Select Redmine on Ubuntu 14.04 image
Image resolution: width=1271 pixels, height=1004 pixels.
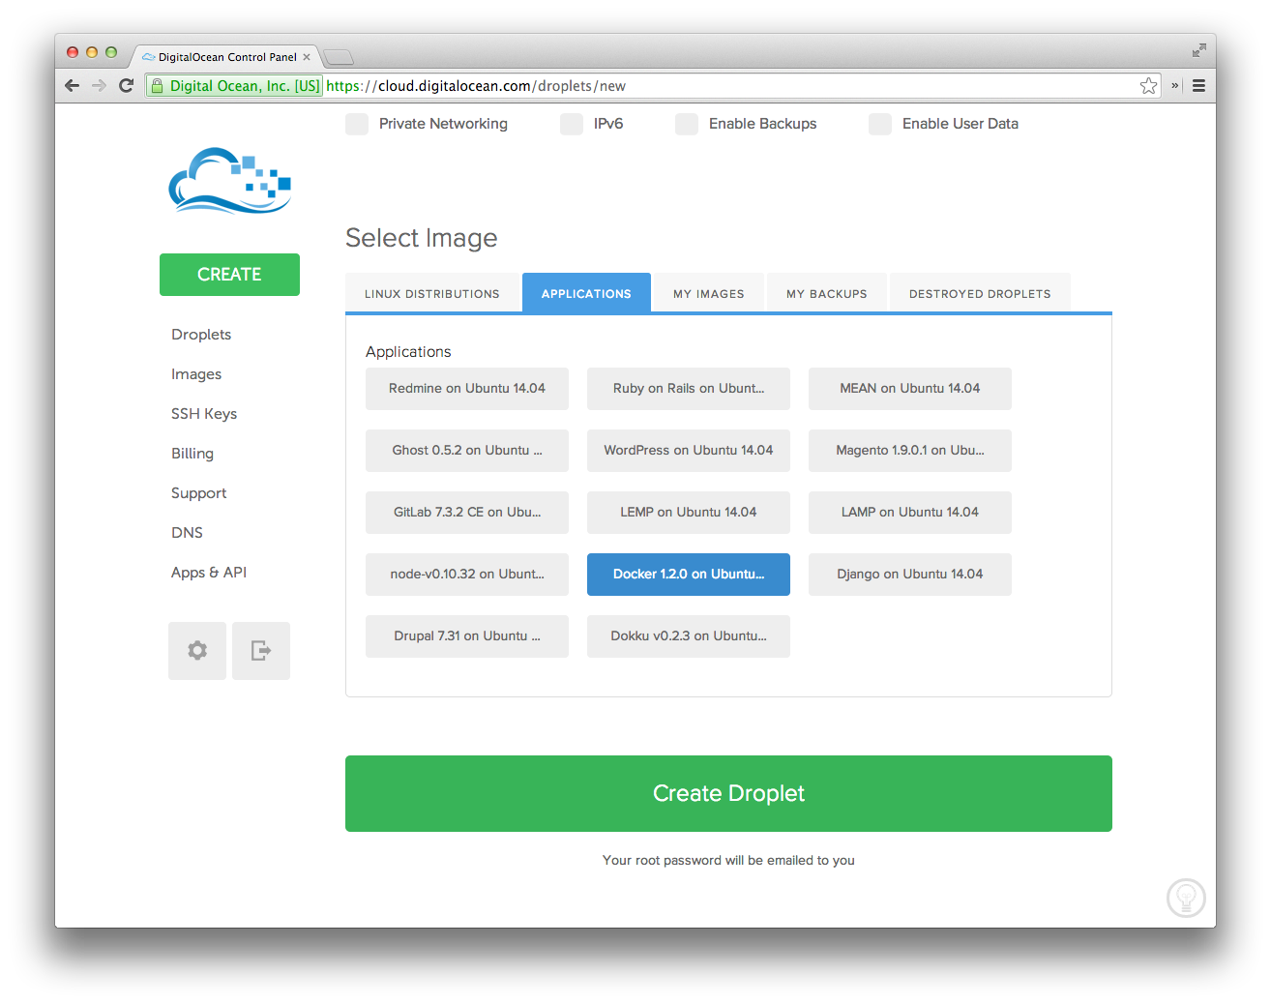(x=467, y=389)
